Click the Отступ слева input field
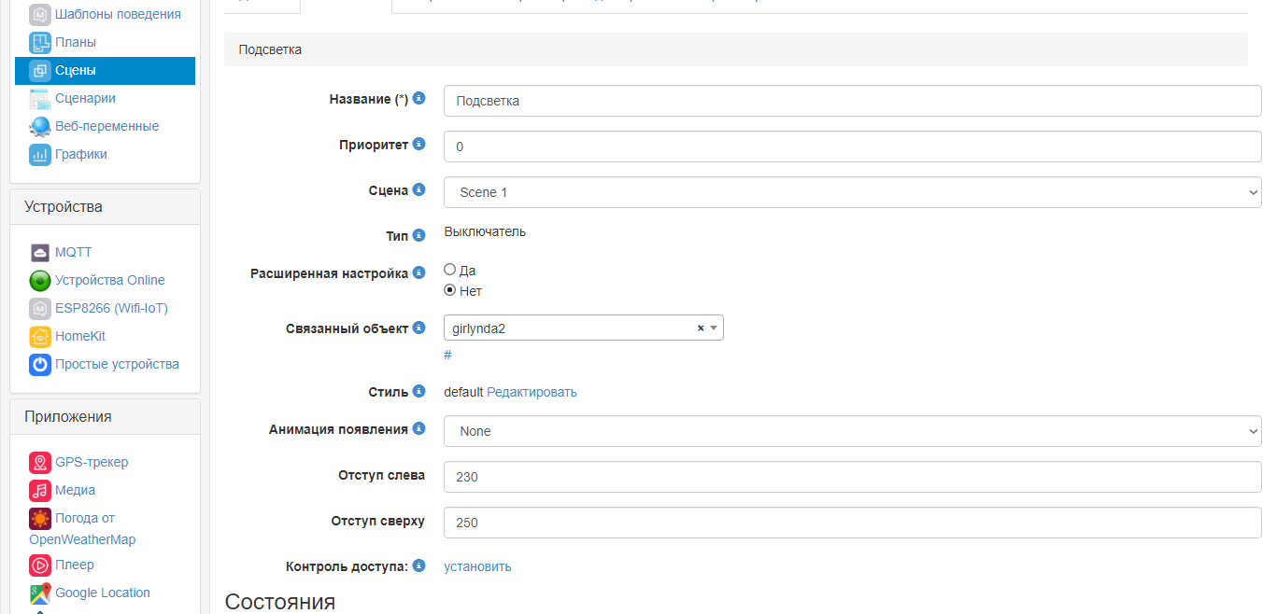This screenshot has width=1276, height=614. click(852, 477)
